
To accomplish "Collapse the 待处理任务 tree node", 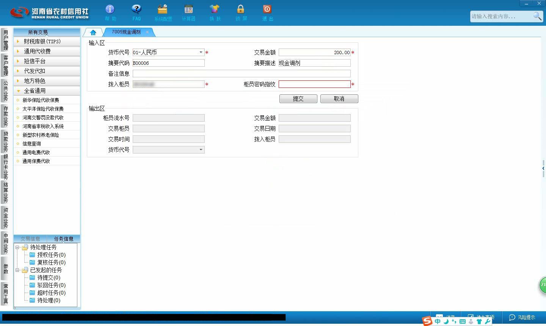I will point(17,248).
